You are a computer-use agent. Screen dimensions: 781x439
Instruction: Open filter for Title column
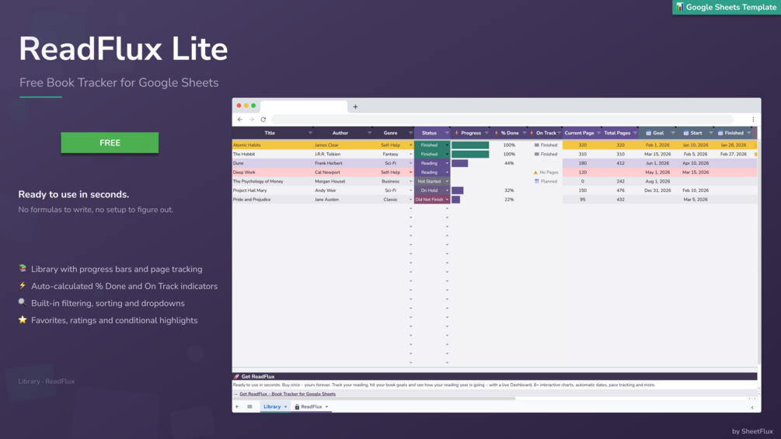point(310,133)
